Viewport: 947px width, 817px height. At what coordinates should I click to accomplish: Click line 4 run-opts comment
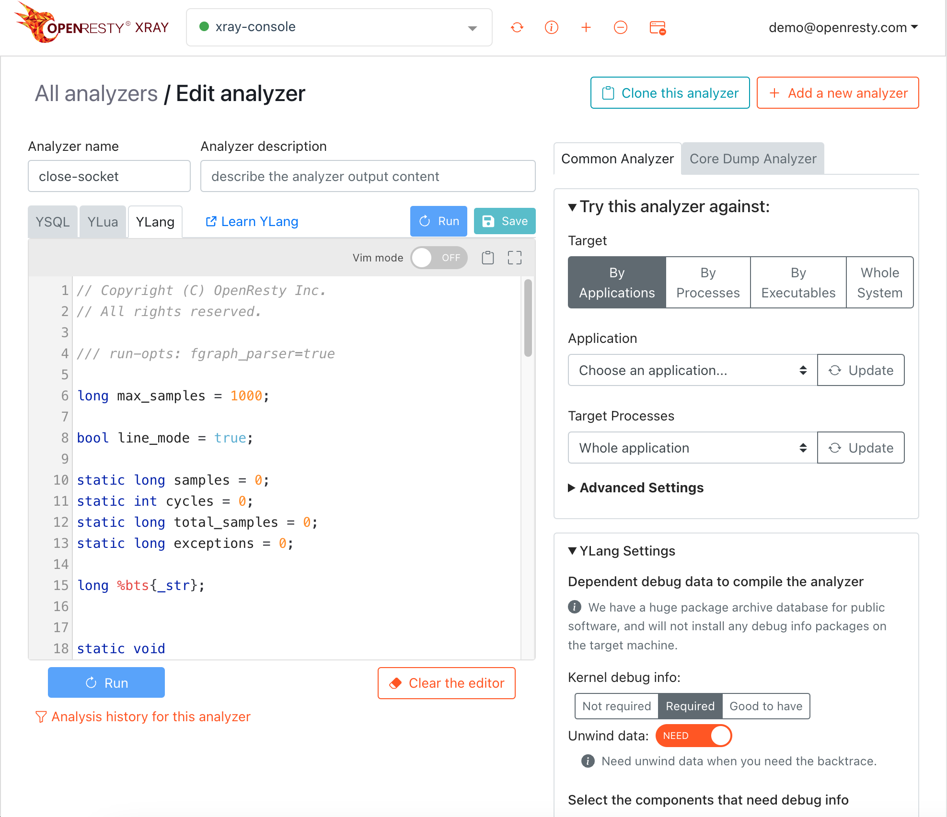click(x=206, y=353)
